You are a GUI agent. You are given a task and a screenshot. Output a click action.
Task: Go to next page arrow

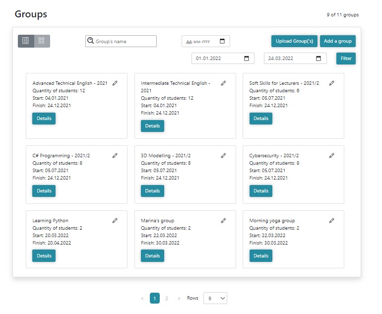(179, 299)
